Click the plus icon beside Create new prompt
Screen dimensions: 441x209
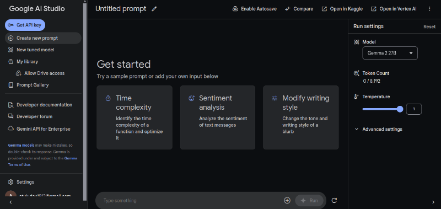coord(10,38)
